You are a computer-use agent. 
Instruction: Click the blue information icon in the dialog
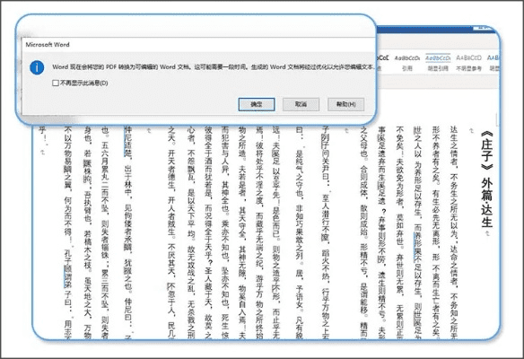[37, 68]
